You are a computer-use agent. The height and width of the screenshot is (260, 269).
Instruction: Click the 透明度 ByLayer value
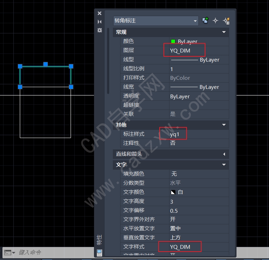click(x=199, y=96)
